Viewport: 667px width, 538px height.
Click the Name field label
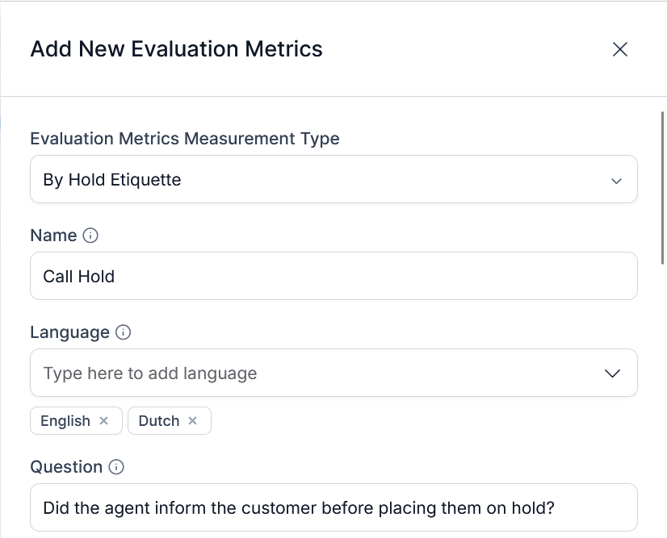pos(53,236)
